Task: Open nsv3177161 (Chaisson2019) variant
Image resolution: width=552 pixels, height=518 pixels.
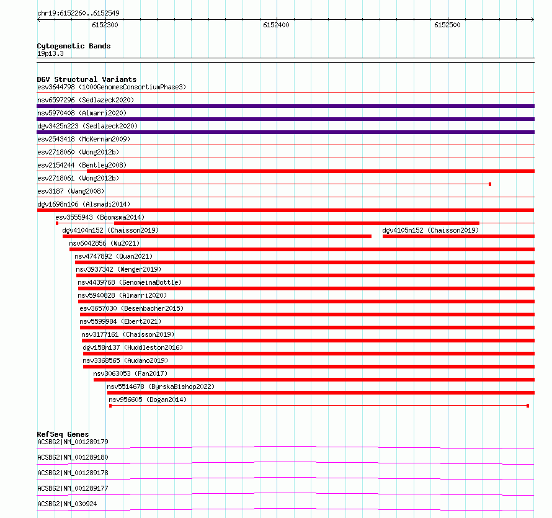Action: point(128,334)
